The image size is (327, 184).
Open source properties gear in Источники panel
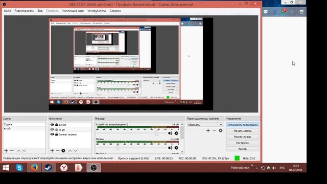point(63,151)
